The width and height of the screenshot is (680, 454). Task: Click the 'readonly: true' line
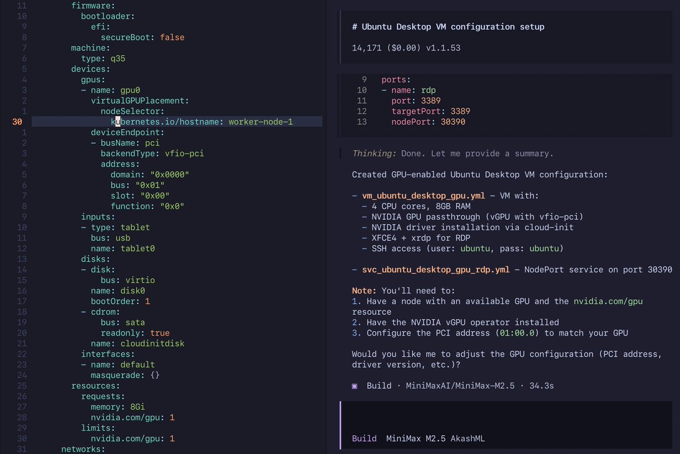pos(135,333)
